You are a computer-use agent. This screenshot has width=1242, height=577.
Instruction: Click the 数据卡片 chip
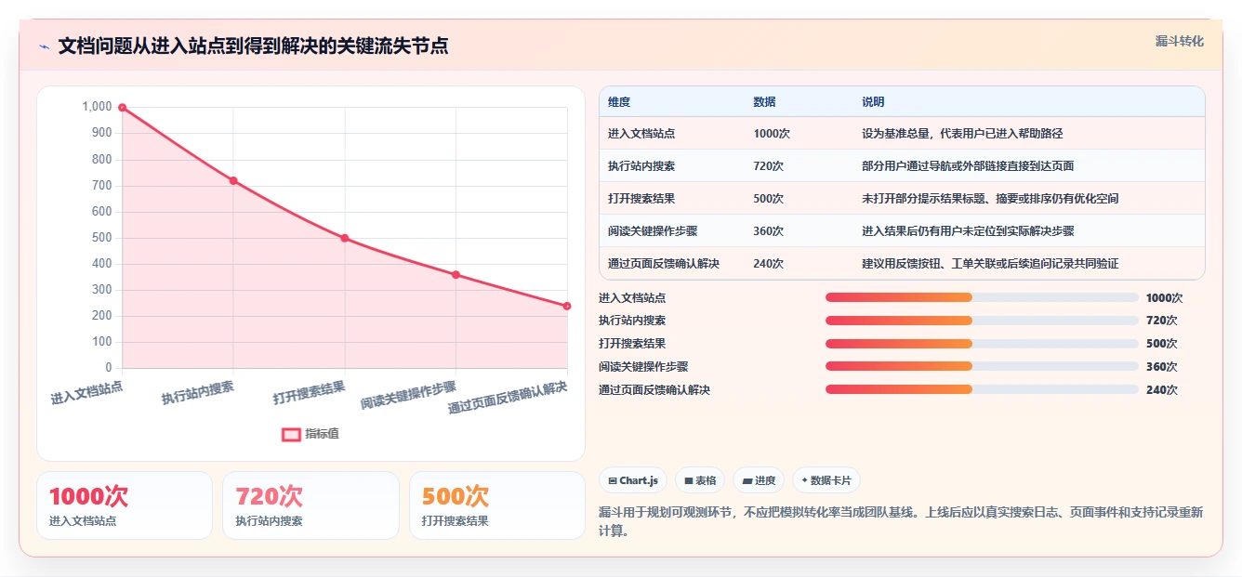826,480
